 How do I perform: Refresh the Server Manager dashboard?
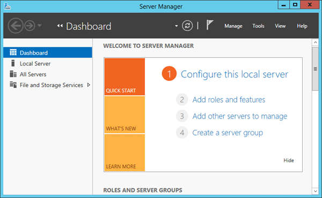(x=187, y=26)
